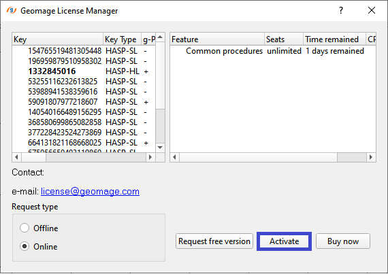Open the license@geomage.com email link
The image size is (388, 274).
pyautogui.click(x=90, y=192)
